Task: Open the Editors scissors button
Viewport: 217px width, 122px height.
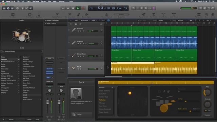Action: click(31, 8)
